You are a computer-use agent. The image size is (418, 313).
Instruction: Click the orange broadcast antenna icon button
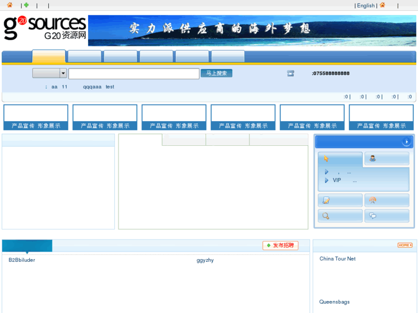tap(387, 200)
